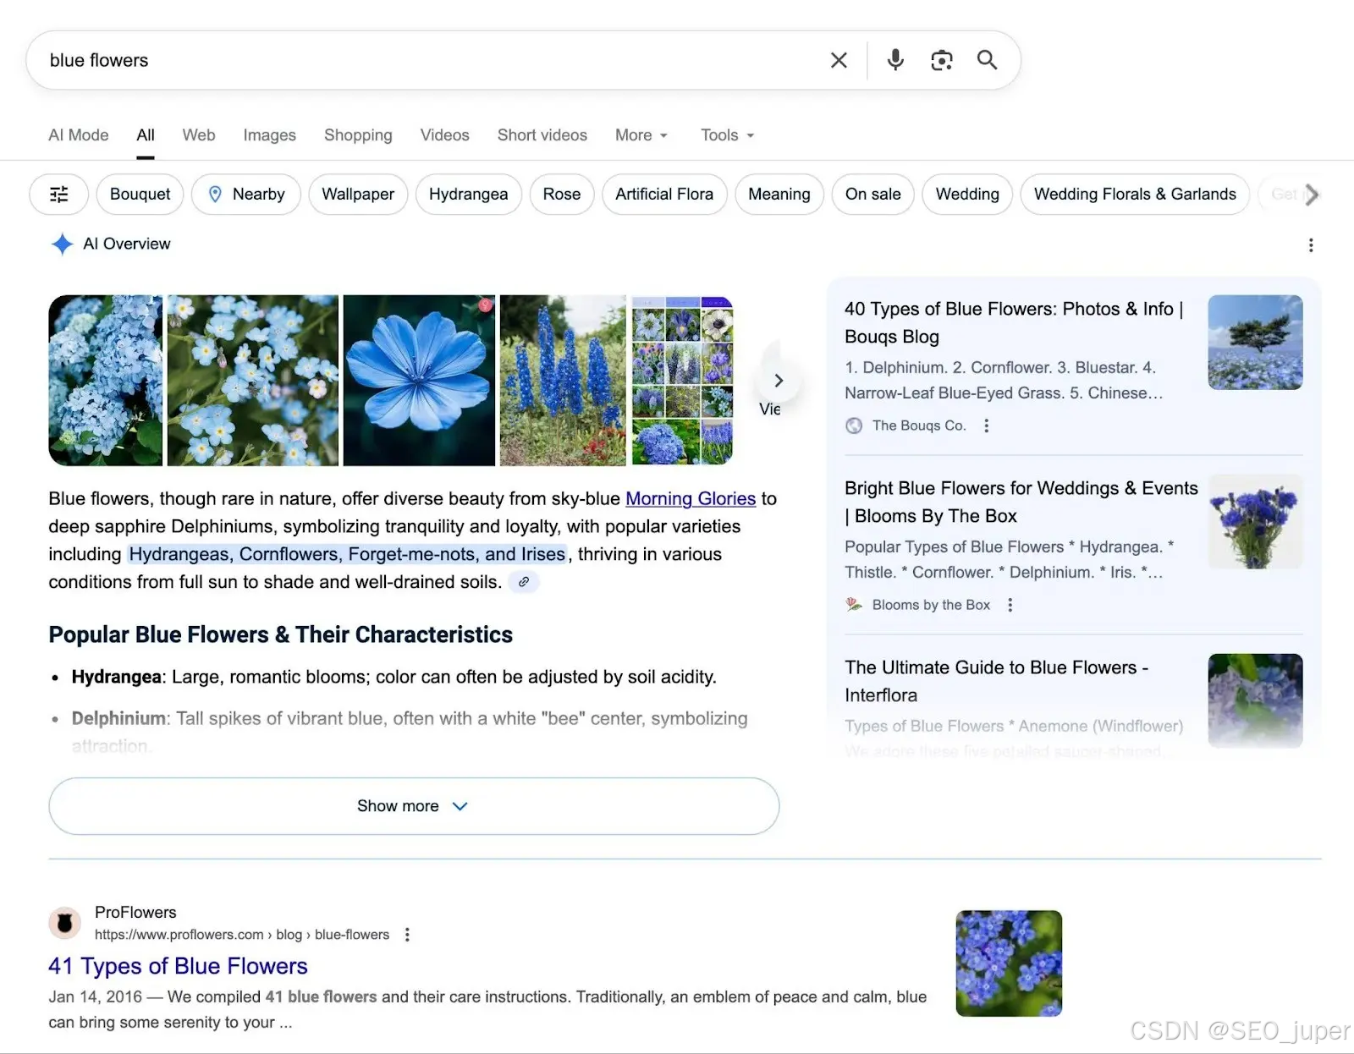Viewport: 1354px width, 1054px height.
Task: Open the Images tab
Action: click(x=269, y=135)
